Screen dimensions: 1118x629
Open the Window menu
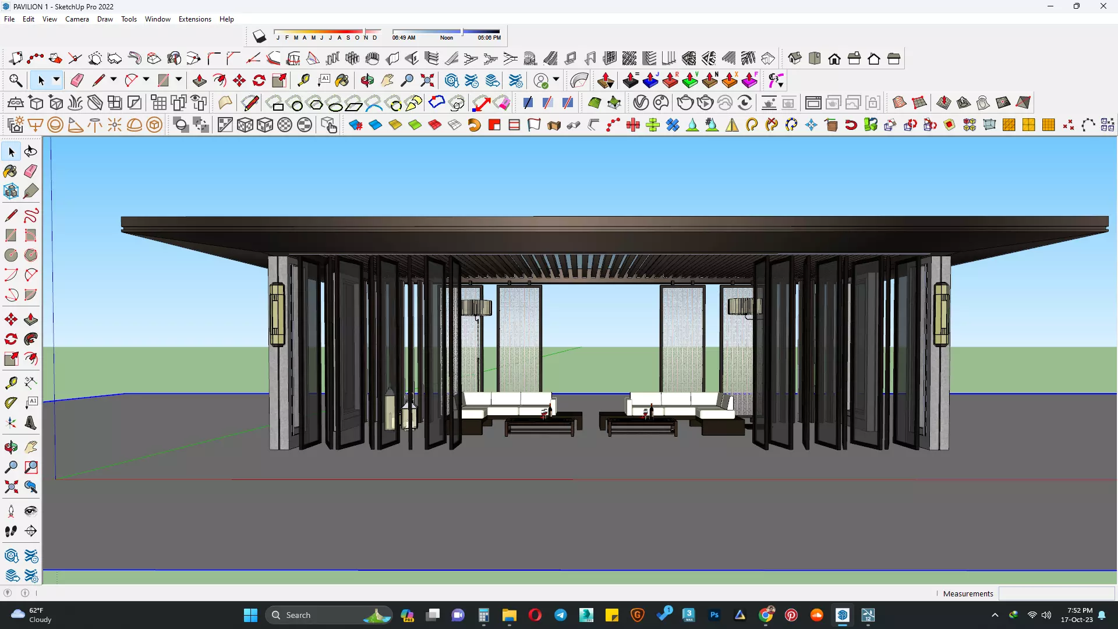(x=158, y=19)
